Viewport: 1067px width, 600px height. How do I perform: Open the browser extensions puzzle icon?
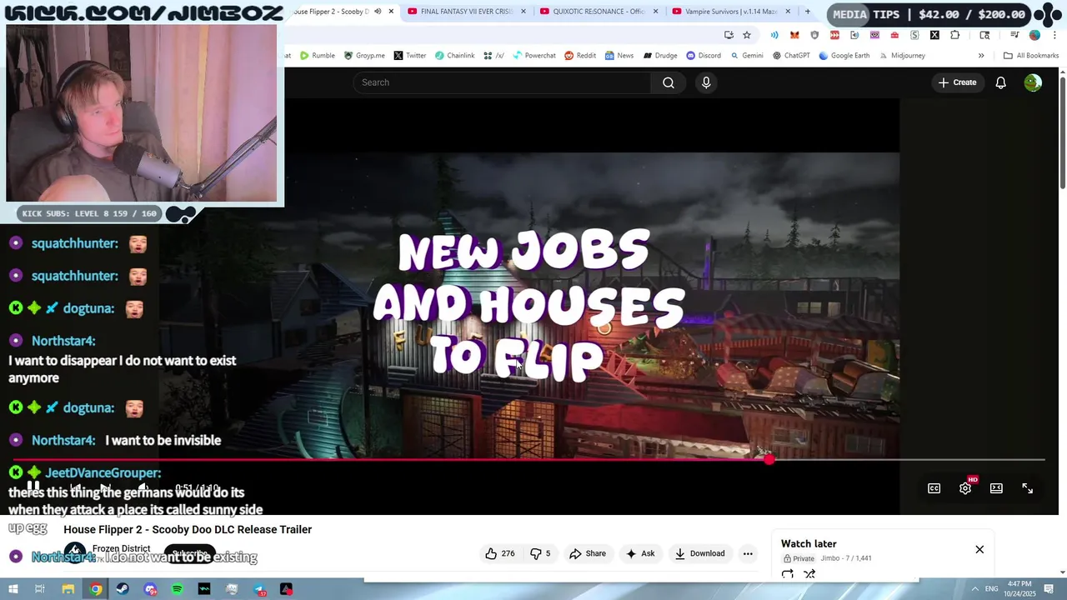(954, 35)
